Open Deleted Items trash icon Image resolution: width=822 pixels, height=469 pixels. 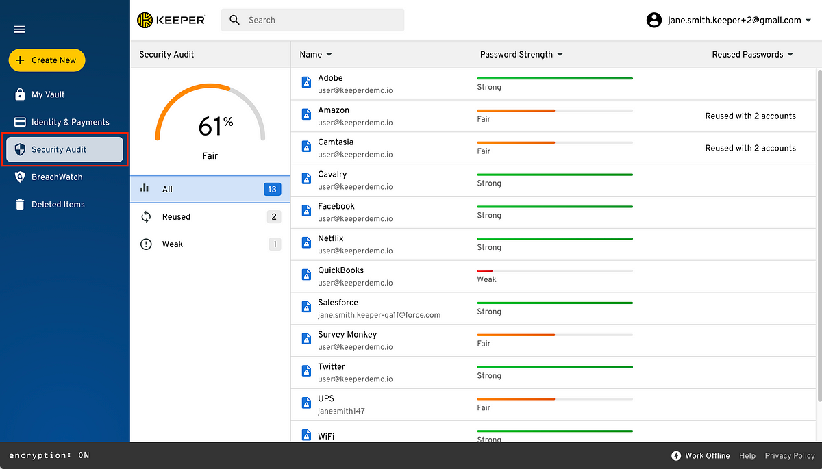pyautogui.click(x=18, y=204)
